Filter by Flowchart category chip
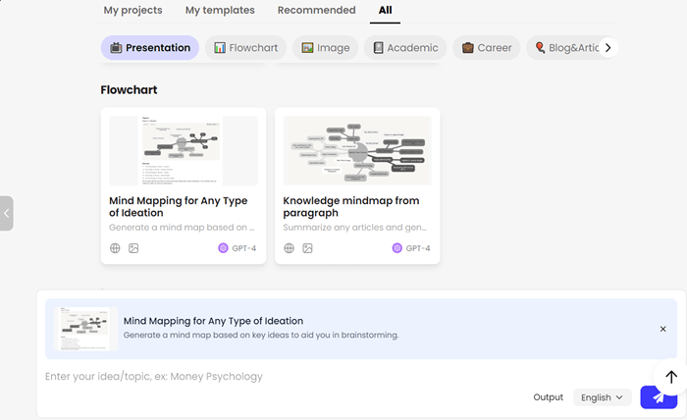The height and width of the screenshot is (420, 687). coord(245,48)
